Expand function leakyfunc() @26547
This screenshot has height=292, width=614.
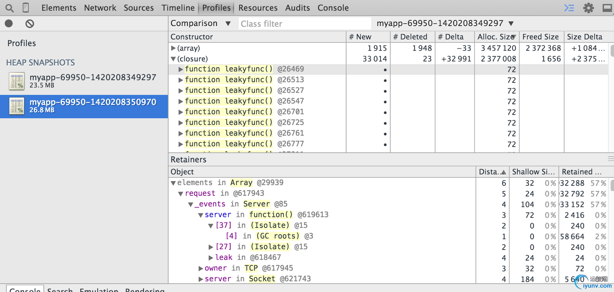[x=181, y=102]
